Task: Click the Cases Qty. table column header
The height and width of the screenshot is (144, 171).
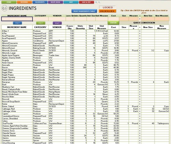Action: pyautogui.click(x=70, y=27)
